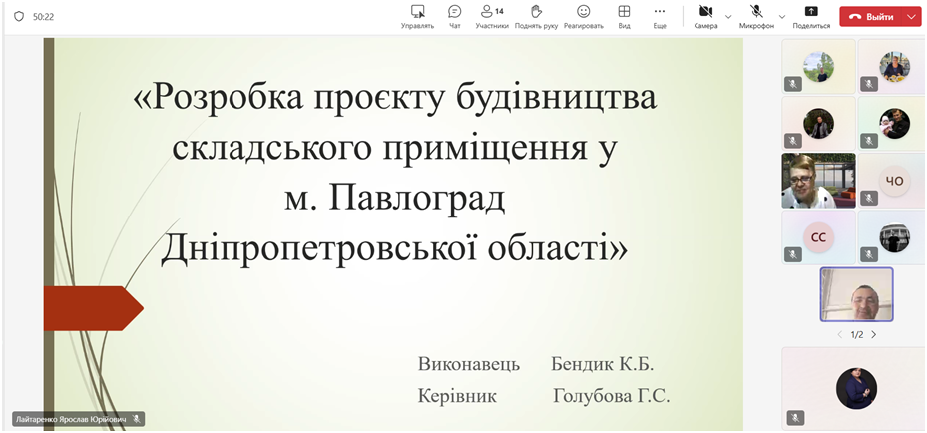927x433 pixels.
Task: Change layout via Вид icon
Action: tap(624, 16)
